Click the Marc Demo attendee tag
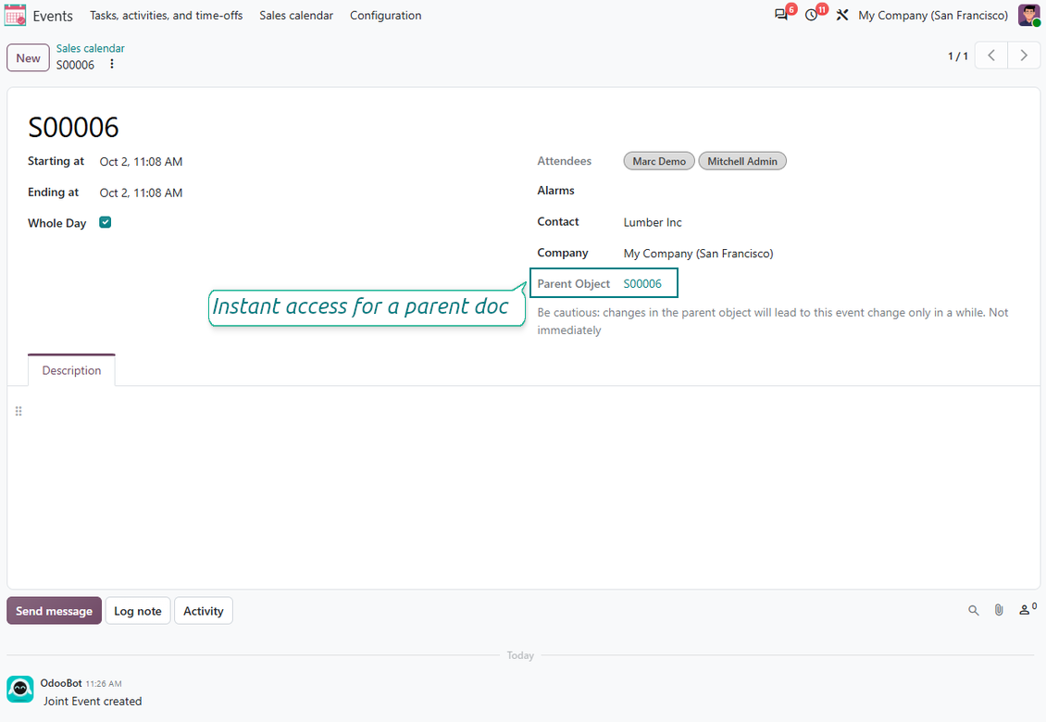The width and height of the screenshot is (1046, 722). [659, 161]
